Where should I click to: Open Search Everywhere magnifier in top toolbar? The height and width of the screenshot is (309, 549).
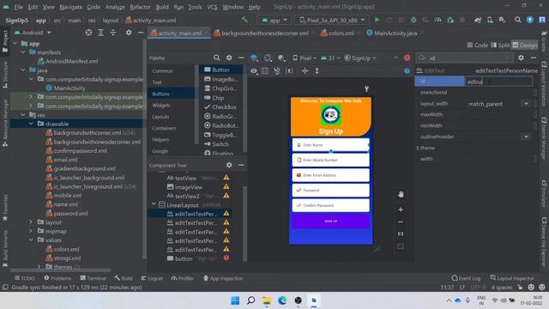pos(517,20)
